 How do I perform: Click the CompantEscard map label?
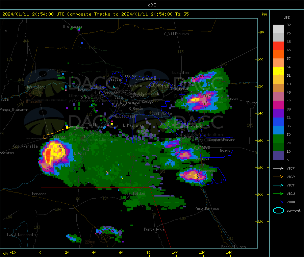[222, 140]
